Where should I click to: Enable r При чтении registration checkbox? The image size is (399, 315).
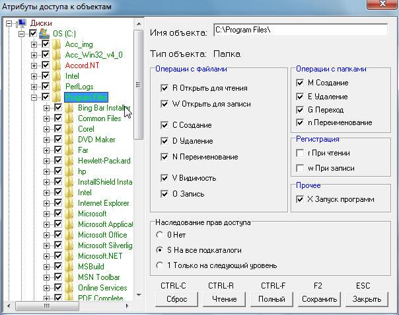click(x=300, y=153)
